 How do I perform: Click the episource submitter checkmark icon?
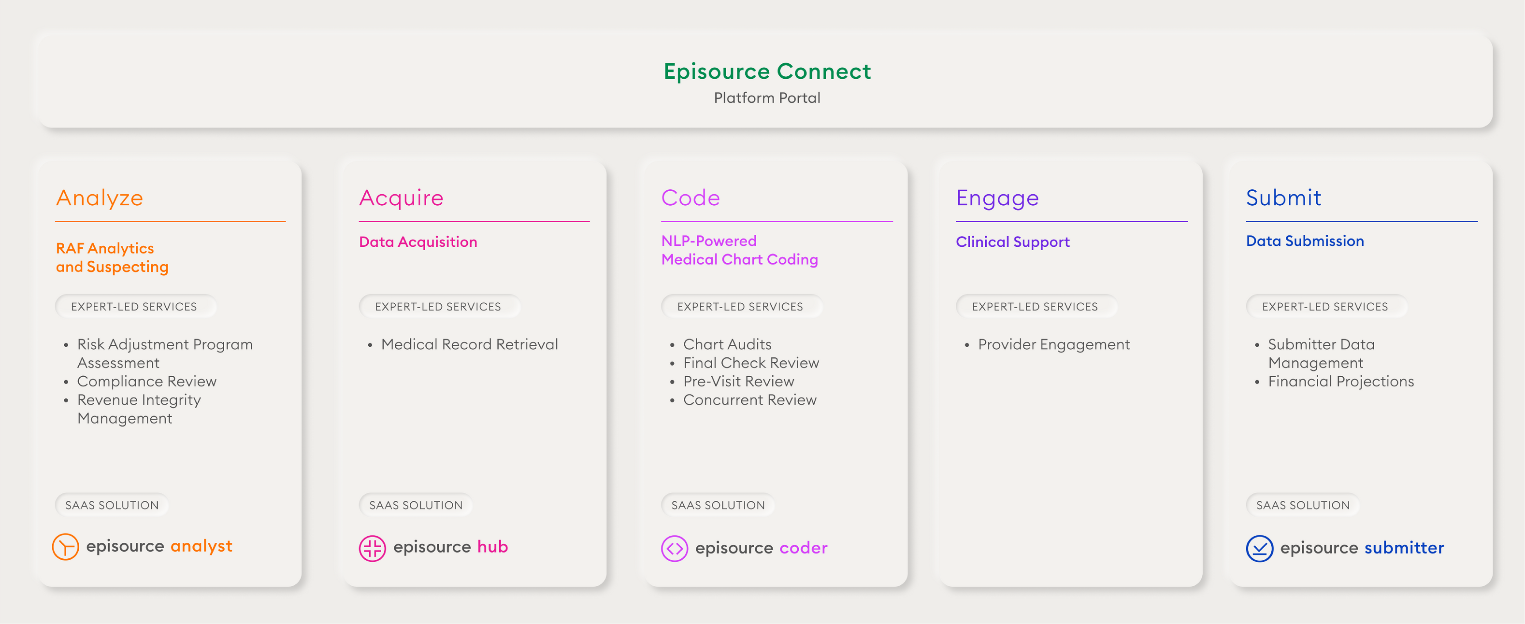tap(1259, 548)
